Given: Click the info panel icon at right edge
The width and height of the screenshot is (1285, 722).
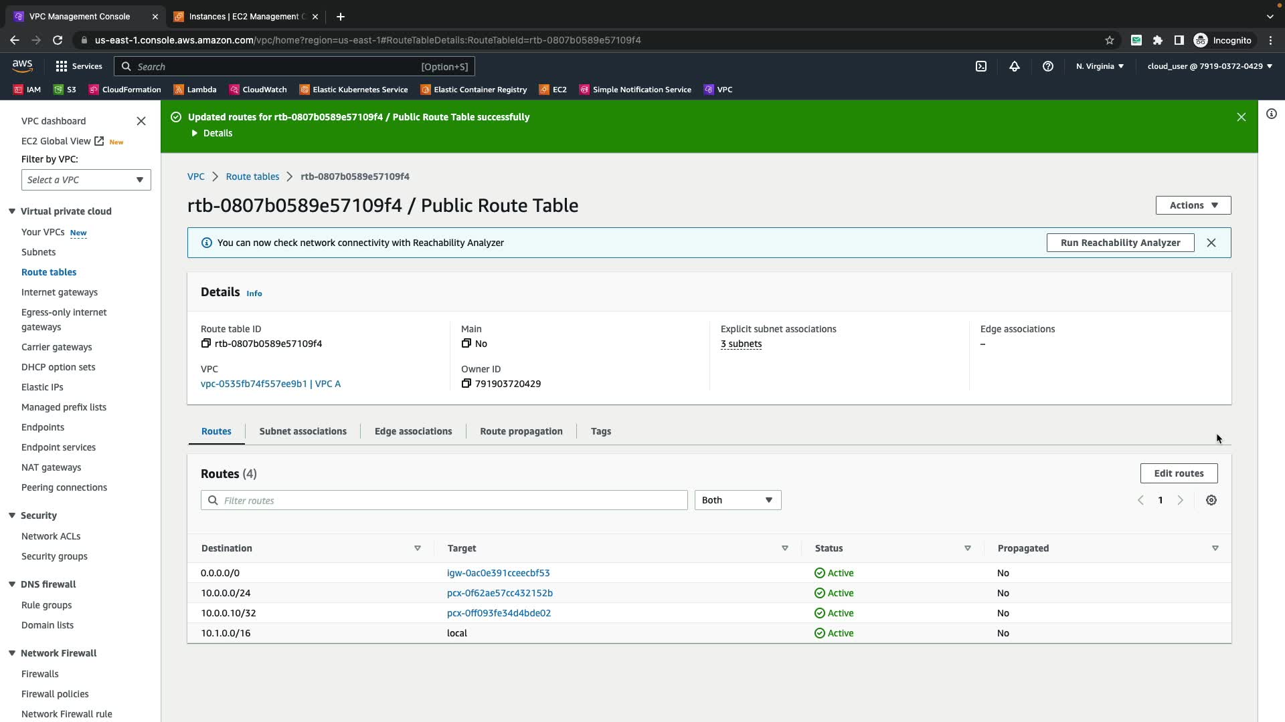Looking at the screenshot, I should click(x=1271, y=114).
